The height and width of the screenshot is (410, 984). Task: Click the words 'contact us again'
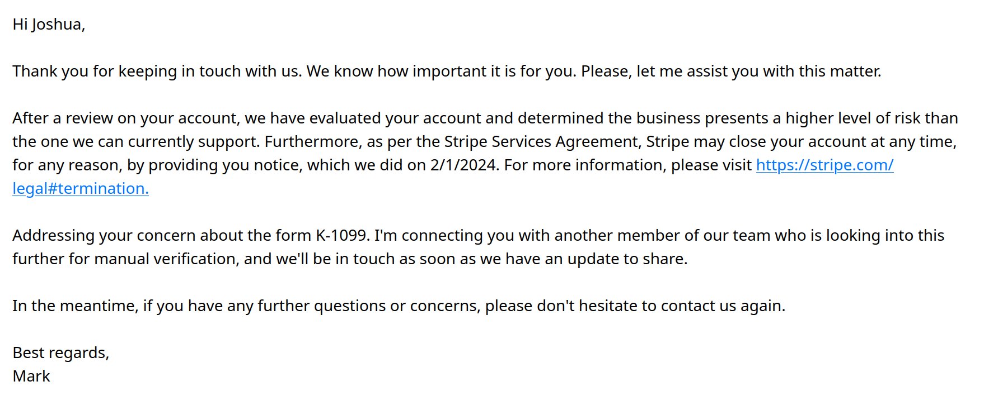point(723,306)
